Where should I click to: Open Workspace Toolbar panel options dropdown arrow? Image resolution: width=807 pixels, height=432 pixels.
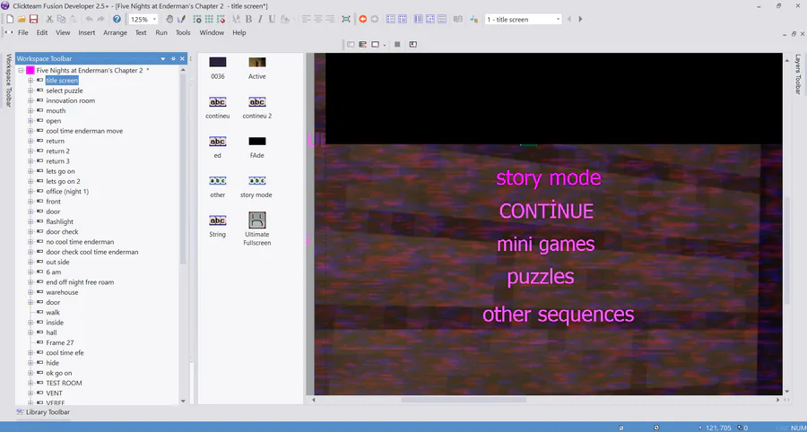[x=163, y=58]
